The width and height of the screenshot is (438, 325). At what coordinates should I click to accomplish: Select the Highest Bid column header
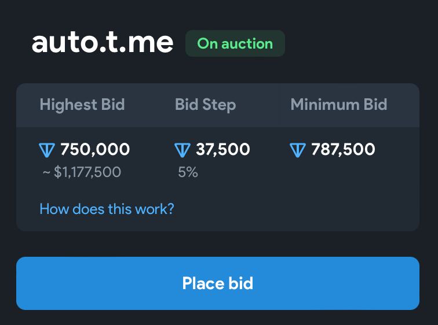[82, 105]
